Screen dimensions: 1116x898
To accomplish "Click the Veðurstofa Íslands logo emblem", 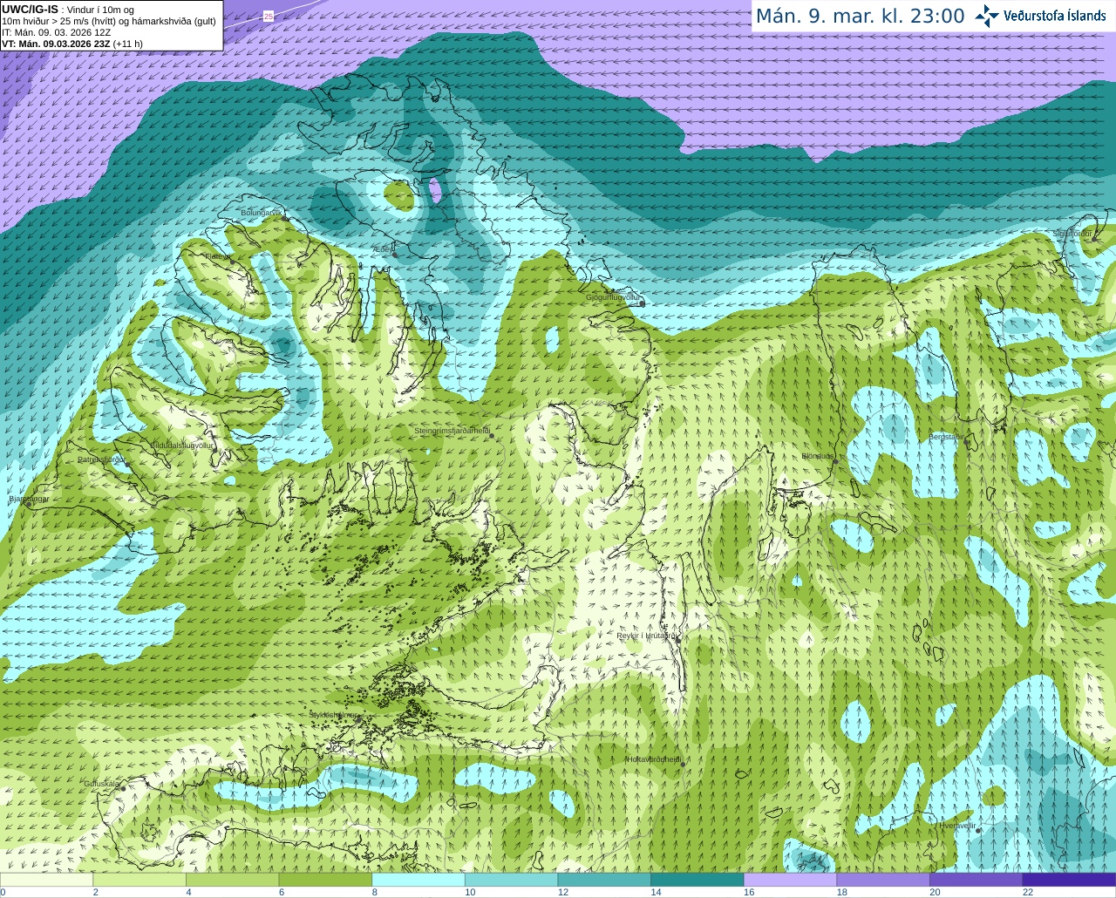I will (987, 16).
